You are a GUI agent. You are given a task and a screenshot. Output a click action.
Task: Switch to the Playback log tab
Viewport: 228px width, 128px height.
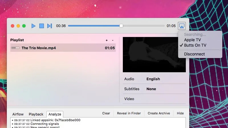(x=36, y=114)
